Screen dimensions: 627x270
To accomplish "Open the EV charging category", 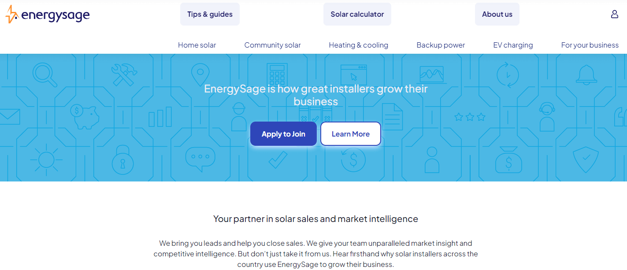I will point(513,45).
